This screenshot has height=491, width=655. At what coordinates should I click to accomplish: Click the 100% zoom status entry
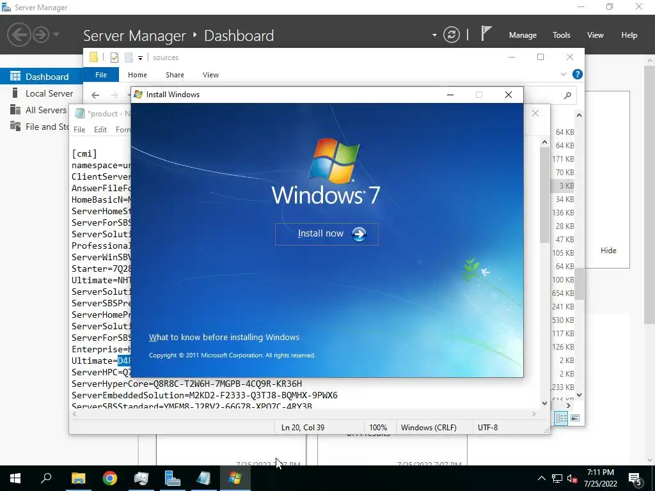click(378, 428)
